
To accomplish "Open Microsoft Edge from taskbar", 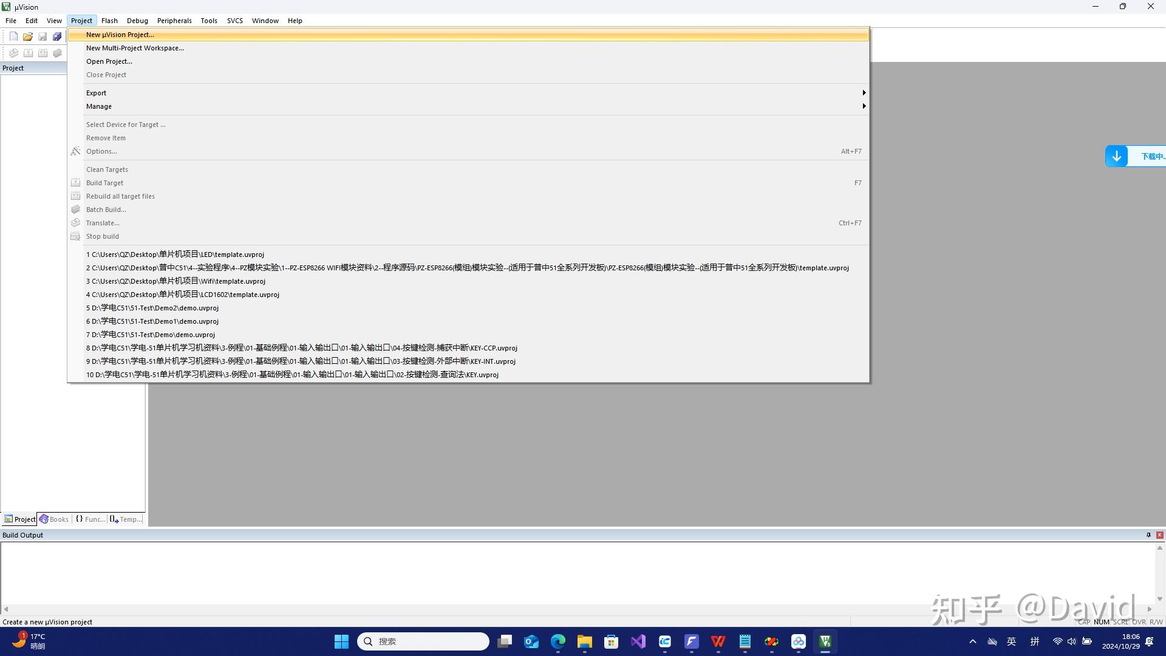I will tap(557, 641).
